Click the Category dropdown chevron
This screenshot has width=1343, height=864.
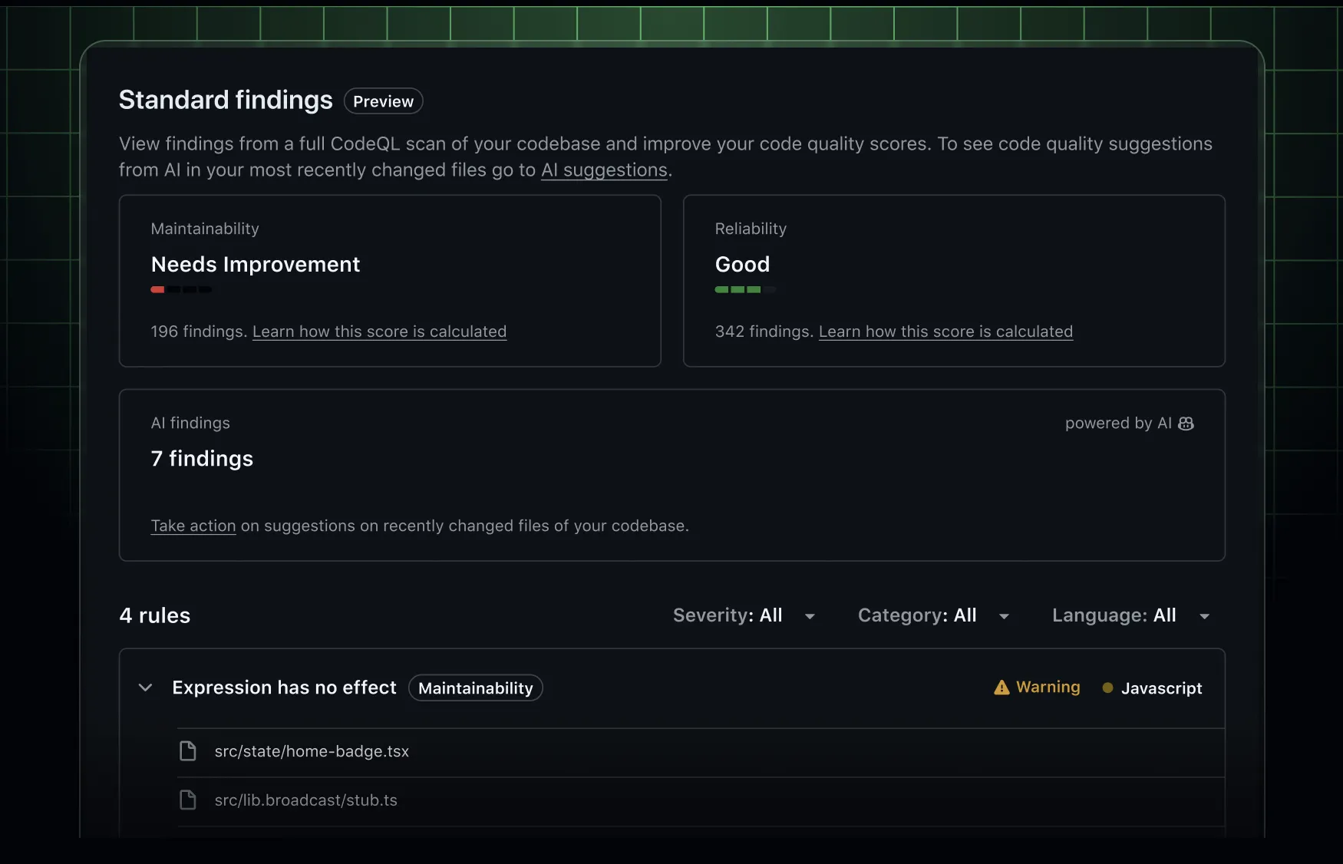coord(1005,616)
